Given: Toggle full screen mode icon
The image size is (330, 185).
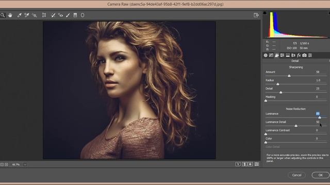Looking at the screenshot, I should point(256,15).
